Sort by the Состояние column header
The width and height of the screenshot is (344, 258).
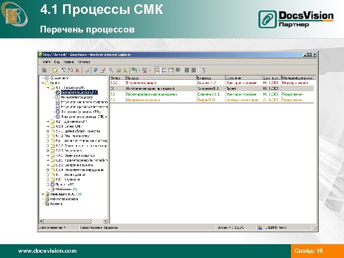244,78
